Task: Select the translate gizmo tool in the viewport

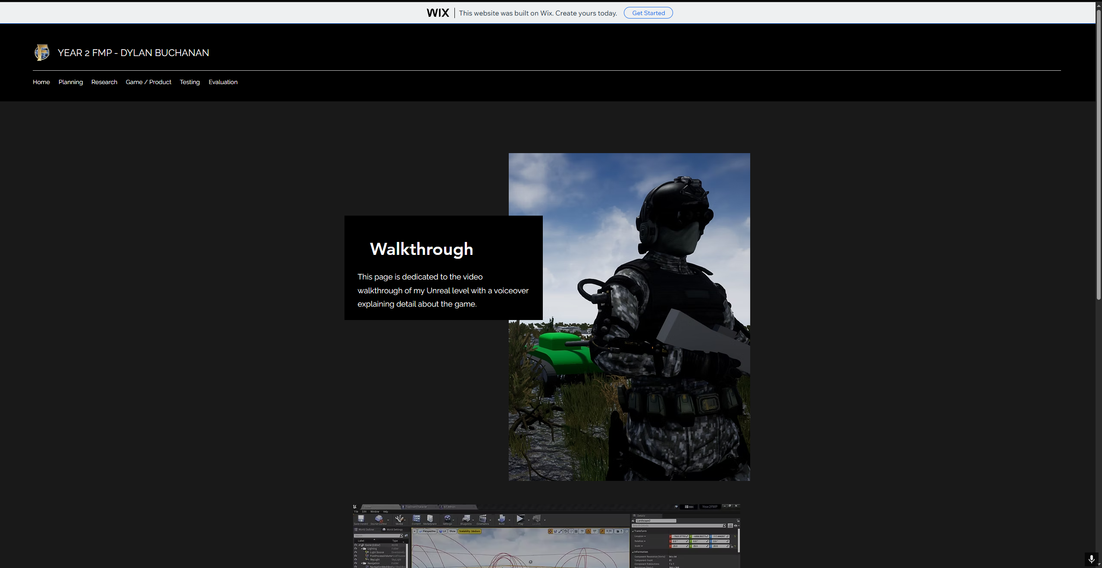Action: [x=551, y=531]
